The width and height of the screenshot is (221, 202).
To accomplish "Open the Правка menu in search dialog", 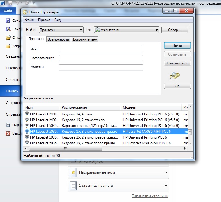I will (x=44, y=20).
